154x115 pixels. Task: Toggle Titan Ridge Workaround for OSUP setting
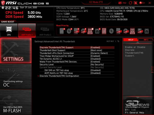click(x=95, y=56)
